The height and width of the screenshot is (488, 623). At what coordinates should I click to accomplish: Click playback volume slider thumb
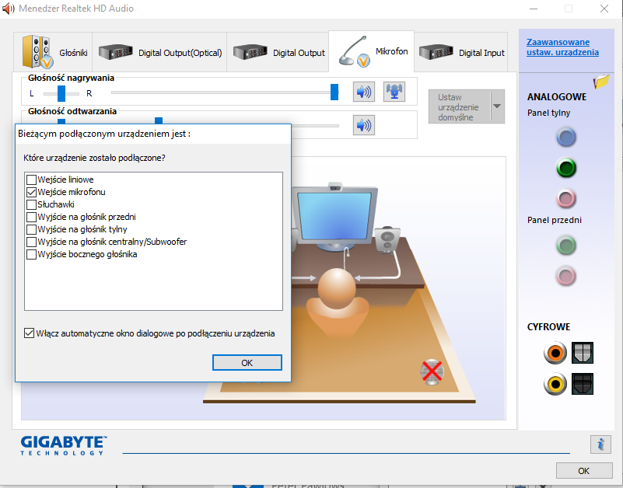pos(159,120)
